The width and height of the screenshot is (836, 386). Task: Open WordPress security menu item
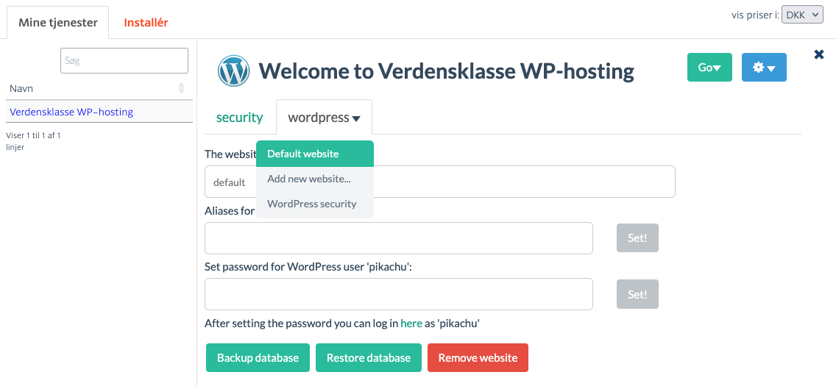point(314,204)
